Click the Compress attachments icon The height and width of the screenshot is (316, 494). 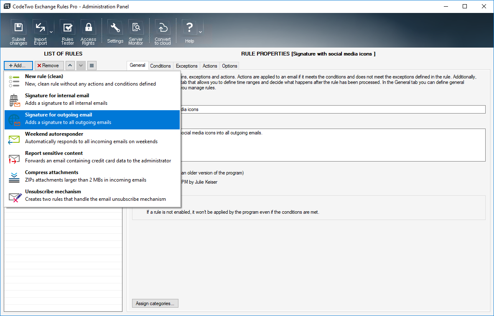14,177
